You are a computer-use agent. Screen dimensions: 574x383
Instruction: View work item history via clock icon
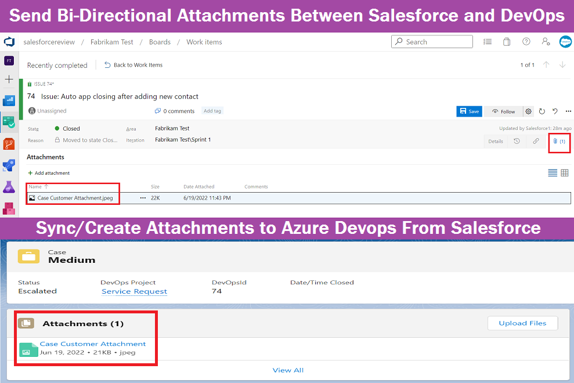(517, 141)
